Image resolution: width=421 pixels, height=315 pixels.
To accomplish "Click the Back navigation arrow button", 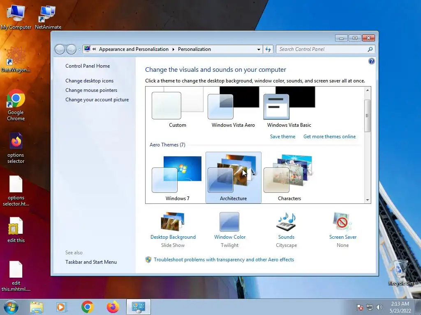I will tap(60, 49).
